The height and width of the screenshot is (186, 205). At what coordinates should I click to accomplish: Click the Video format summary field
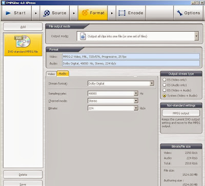(x=131, y=57)
